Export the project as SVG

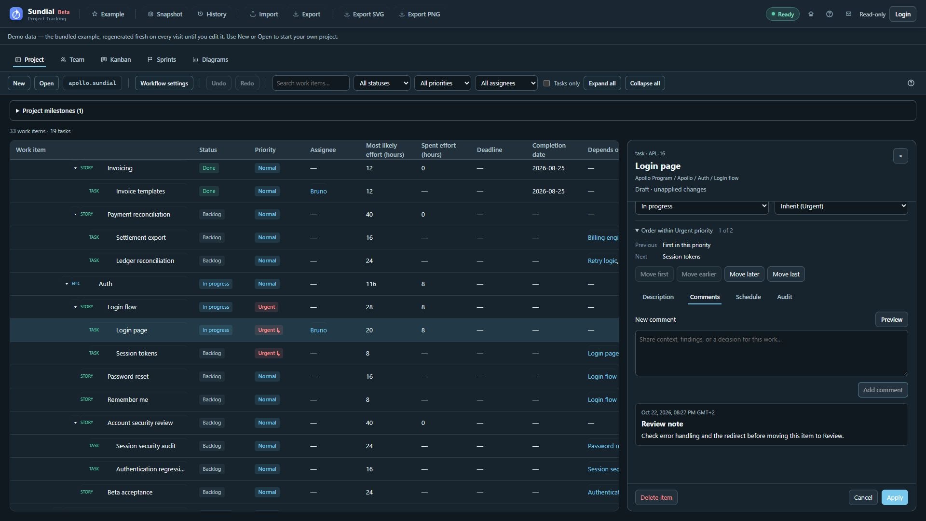[x=364, y=14]
